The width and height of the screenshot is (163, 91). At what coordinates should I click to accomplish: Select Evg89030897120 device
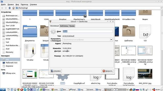11,29
